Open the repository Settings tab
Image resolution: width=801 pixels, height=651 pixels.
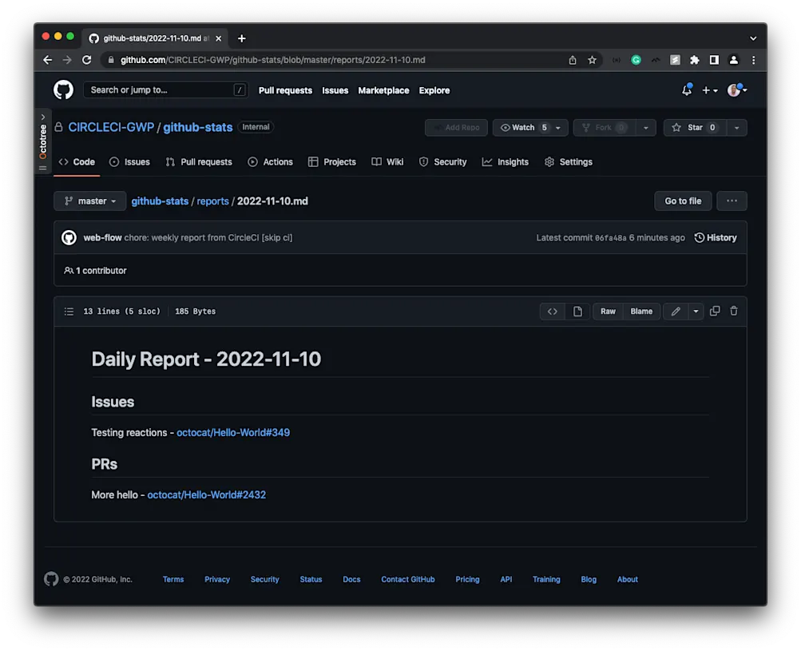pos(569,162)
